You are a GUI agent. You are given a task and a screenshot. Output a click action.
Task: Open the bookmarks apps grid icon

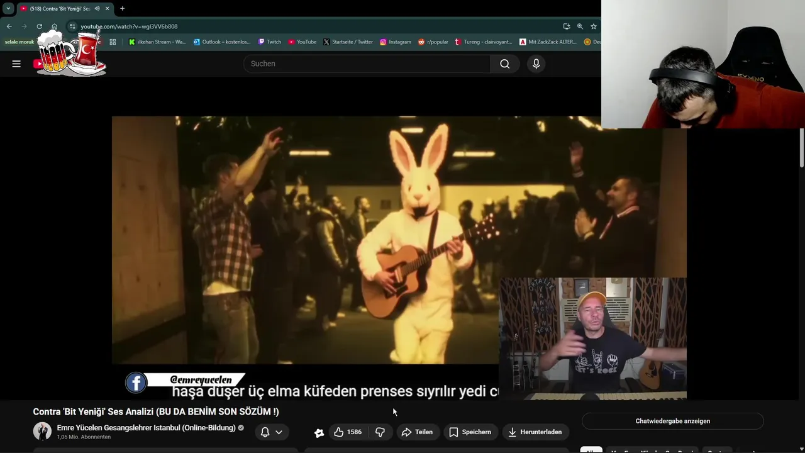[x=113, y=42]
